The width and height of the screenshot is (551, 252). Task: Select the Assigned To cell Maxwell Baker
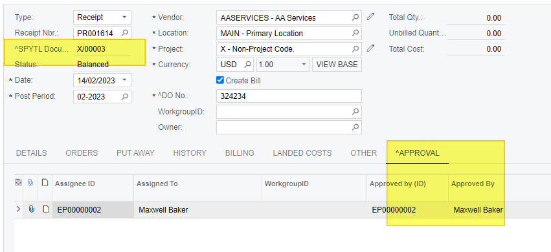198,209
